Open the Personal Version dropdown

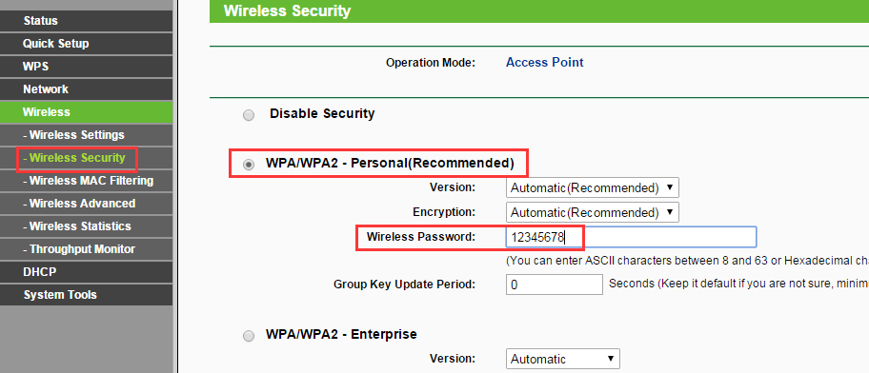click(592, 187)
